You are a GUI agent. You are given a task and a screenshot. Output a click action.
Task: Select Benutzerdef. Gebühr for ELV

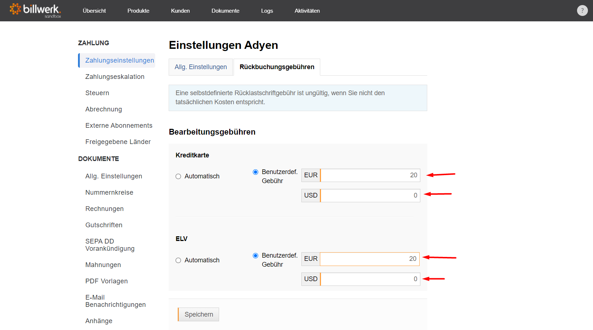255,255
